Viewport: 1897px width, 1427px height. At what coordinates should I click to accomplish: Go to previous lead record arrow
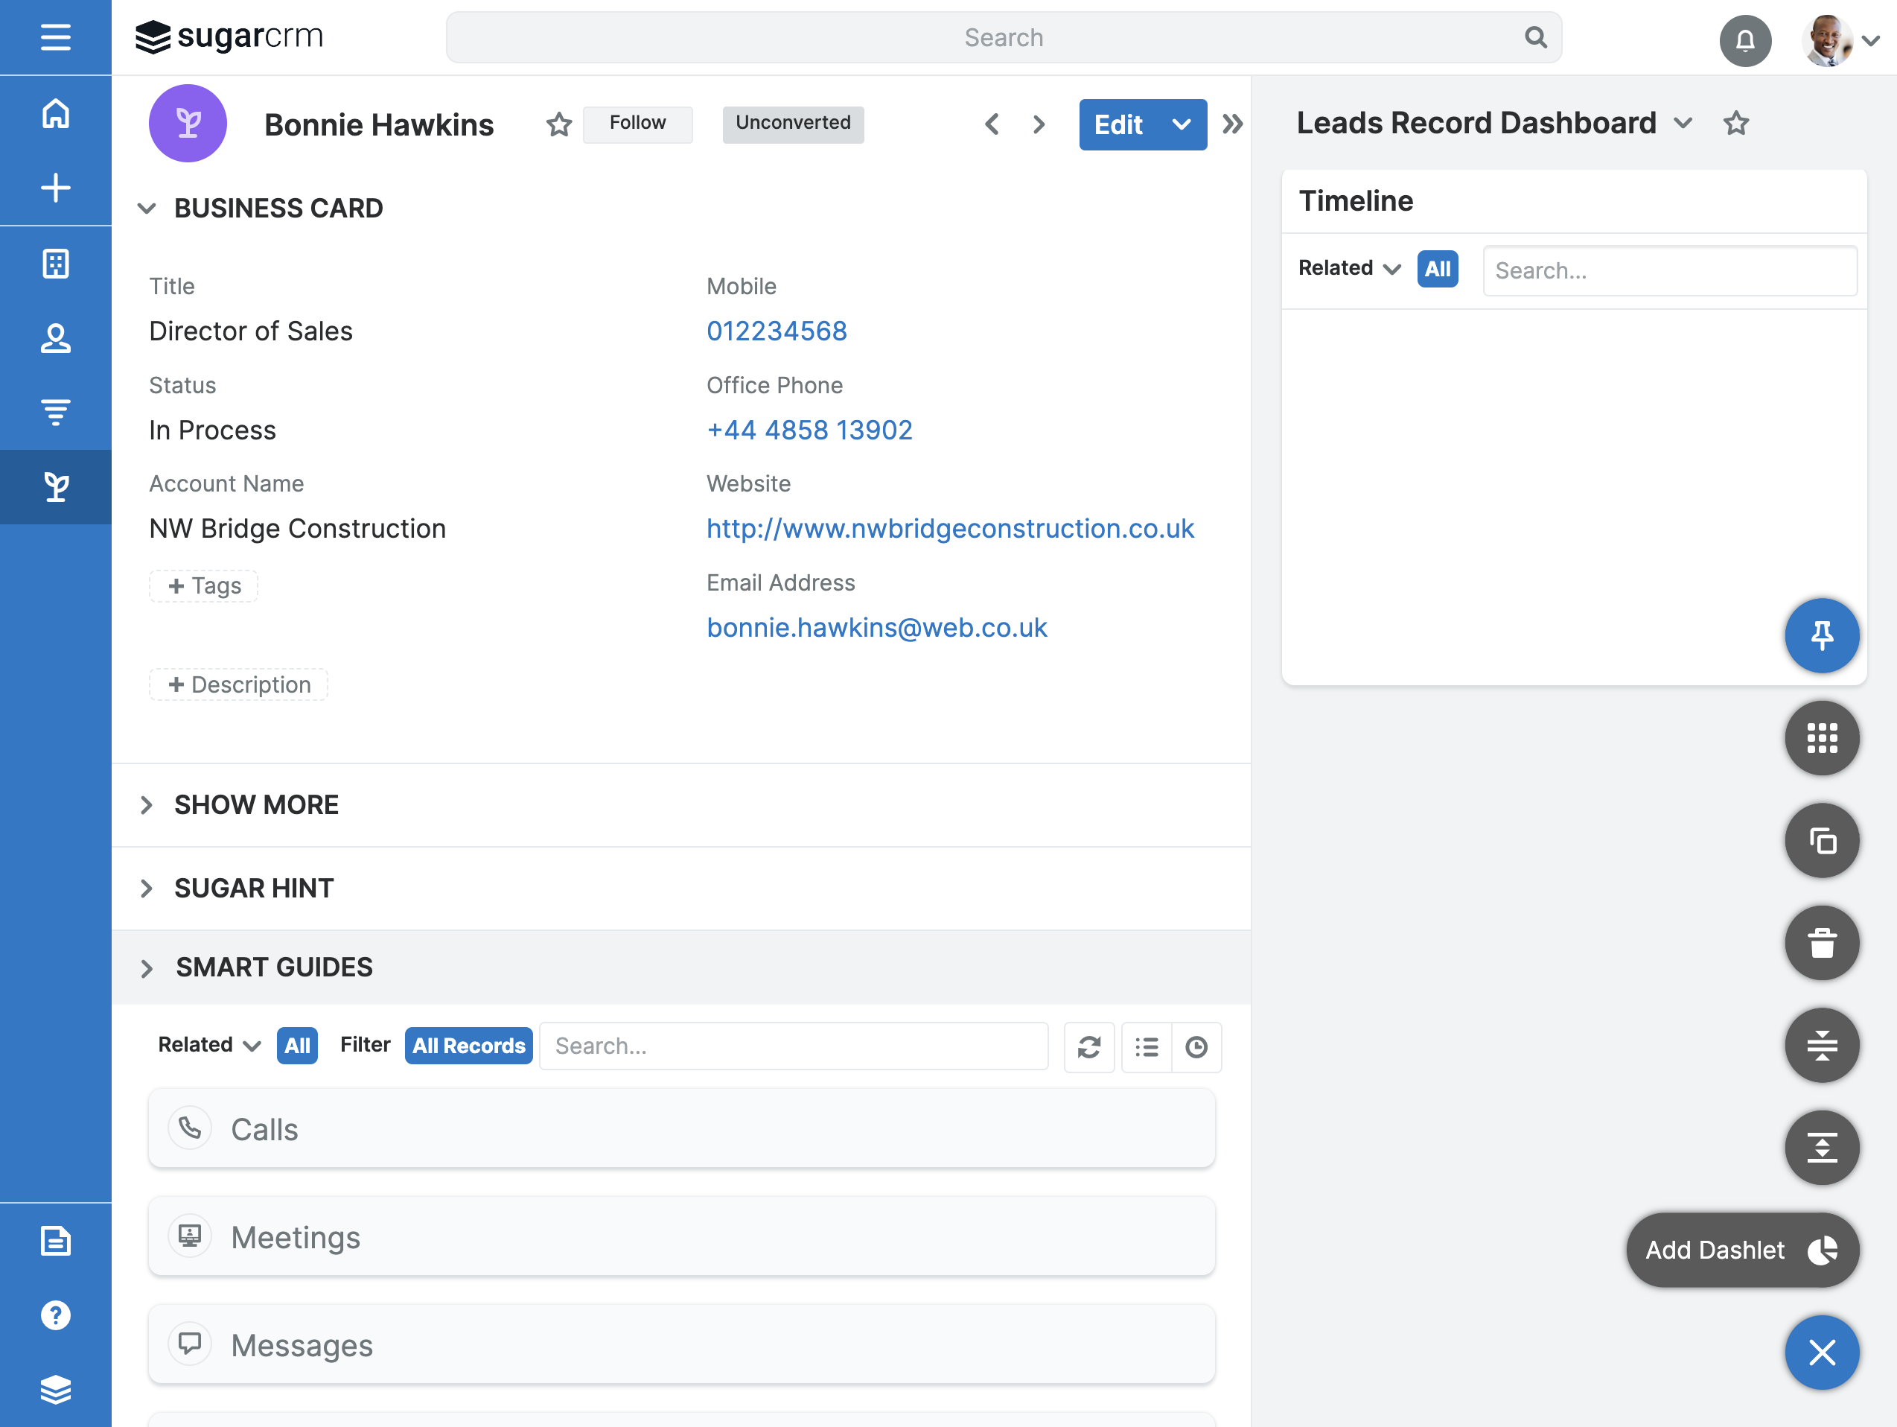(992, 124)
